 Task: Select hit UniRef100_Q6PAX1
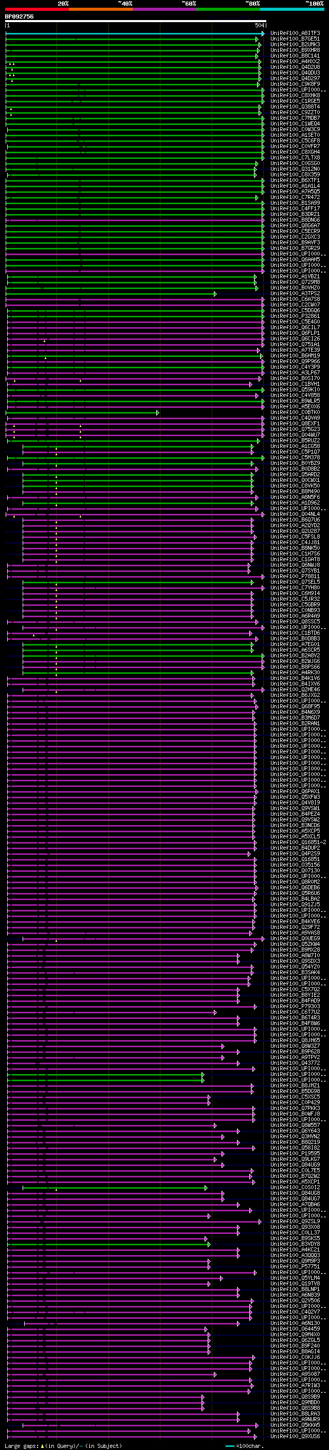click(295, 792)
